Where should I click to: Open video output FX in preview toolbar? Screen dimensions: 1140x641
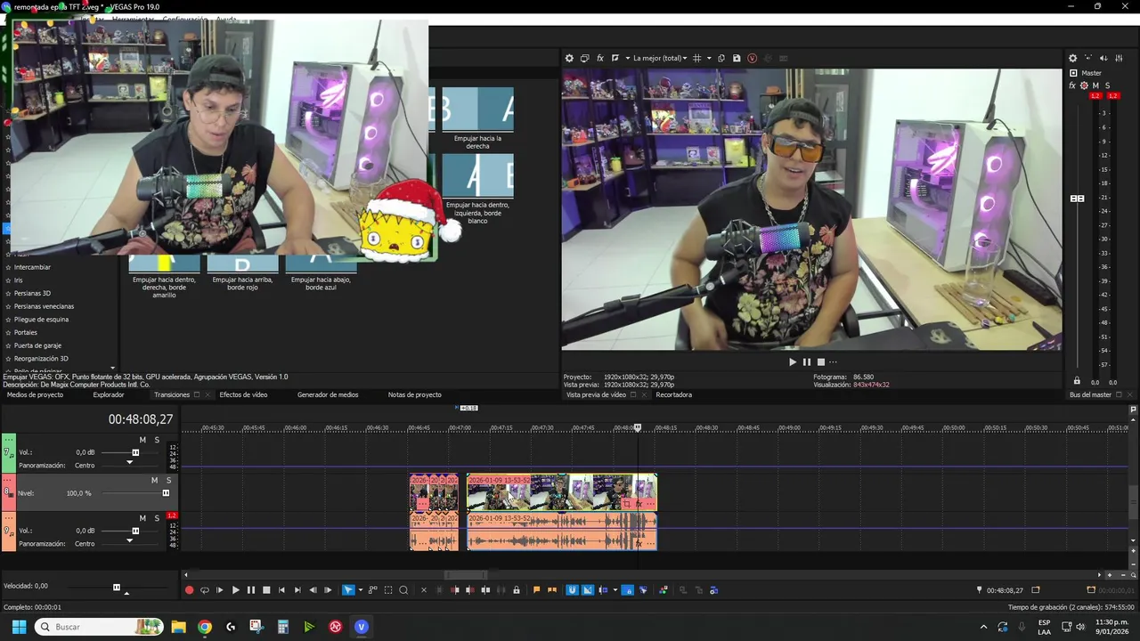click(x=600, y=58)
